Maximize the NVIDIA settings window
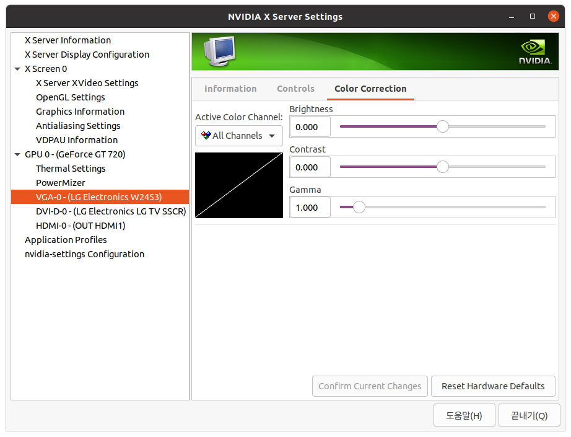Image resolution: width=571 pixels, height=437 pixels. [533, 16]
